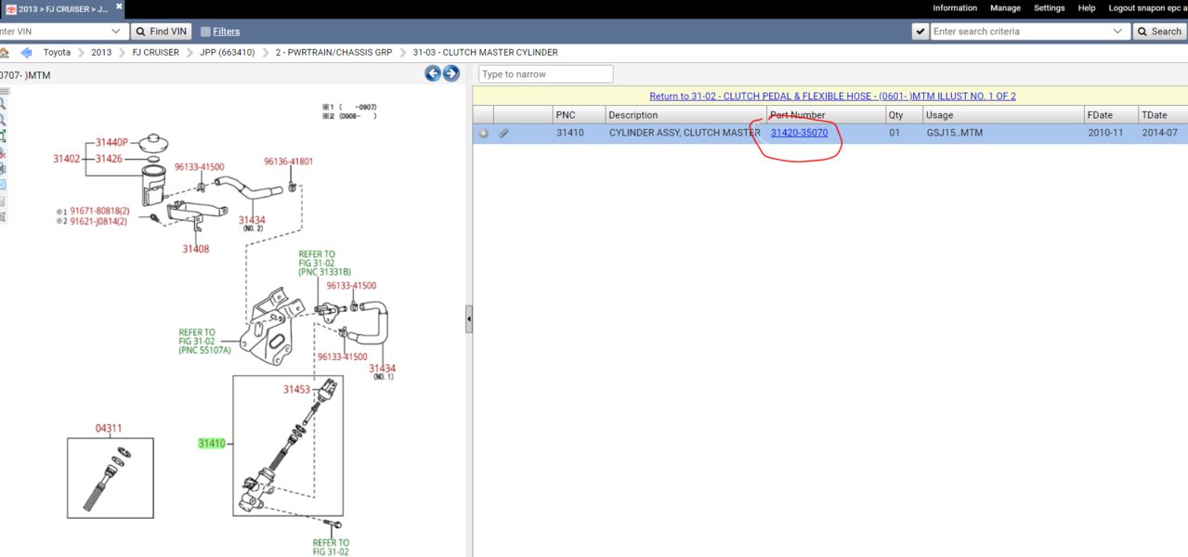The height and width of the screenshot is (557, 1188).
Task: Open the Help menu
Action: (x=1087, y=7)
